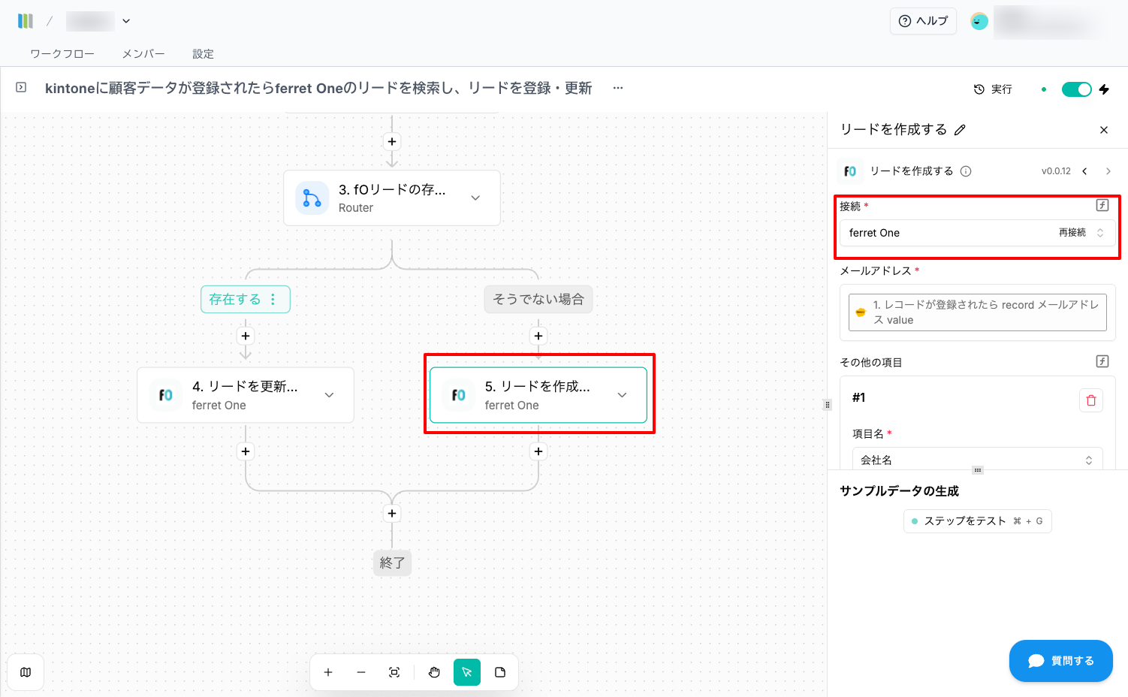This screenshot has width=1128, height=697.
Task: Open the 項目名 dropdown showing 会社名
Action: point(976,460)
